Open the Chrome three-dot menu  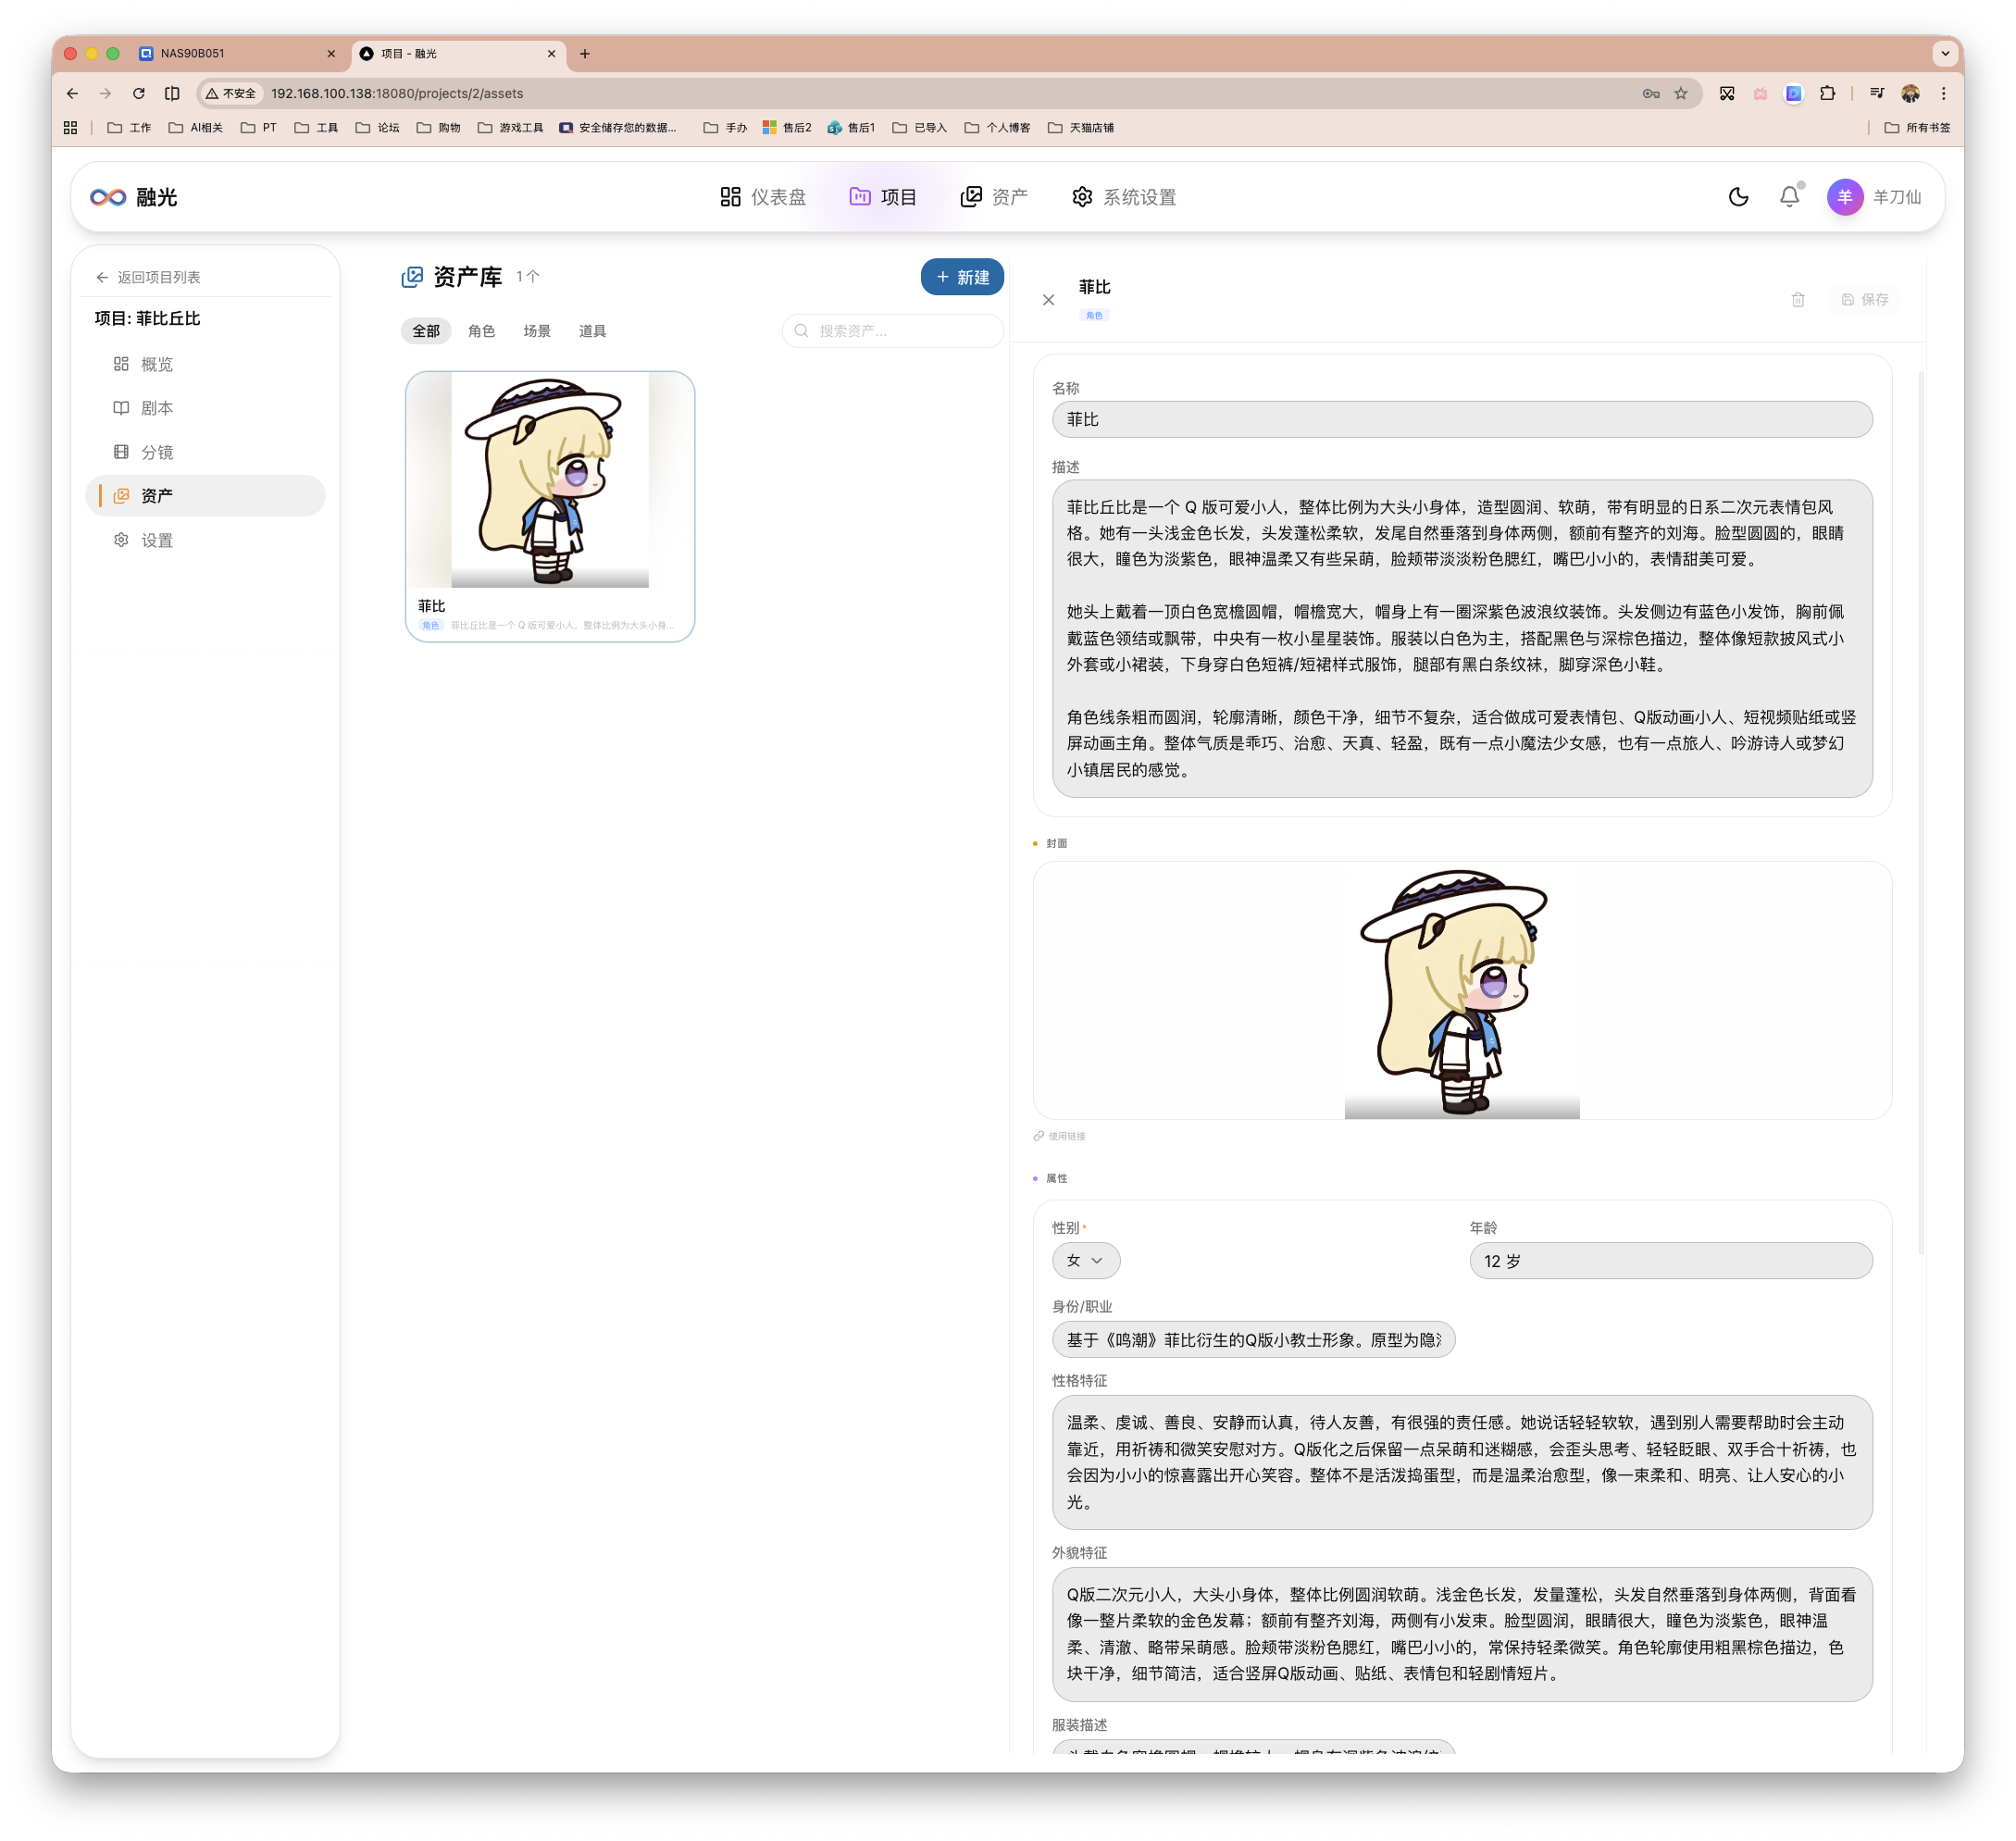(x=1943, y=93)
